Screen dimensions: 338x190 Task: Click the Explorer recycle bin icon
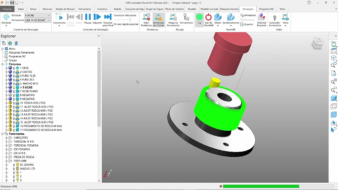(x=16, y=43)
